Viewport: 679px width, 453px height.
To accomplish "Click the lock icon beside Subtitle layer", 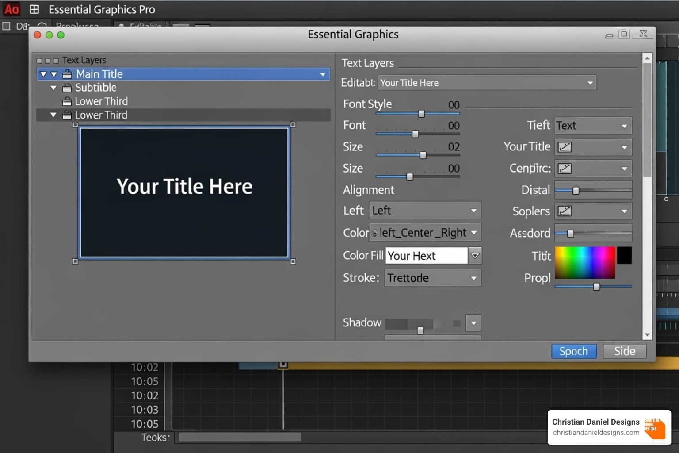I will coord(67,88).
